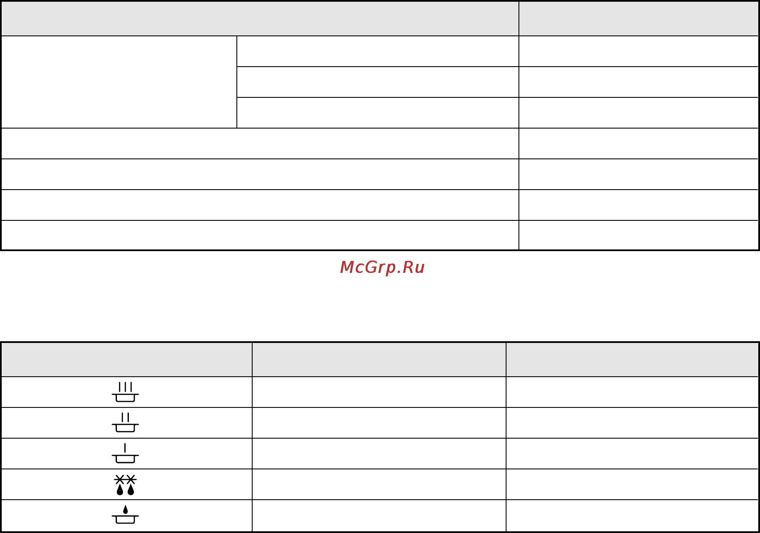Select the pot icon with a single droplet
Viewport: 760px width, 533px height.
[x=125, y=515]
